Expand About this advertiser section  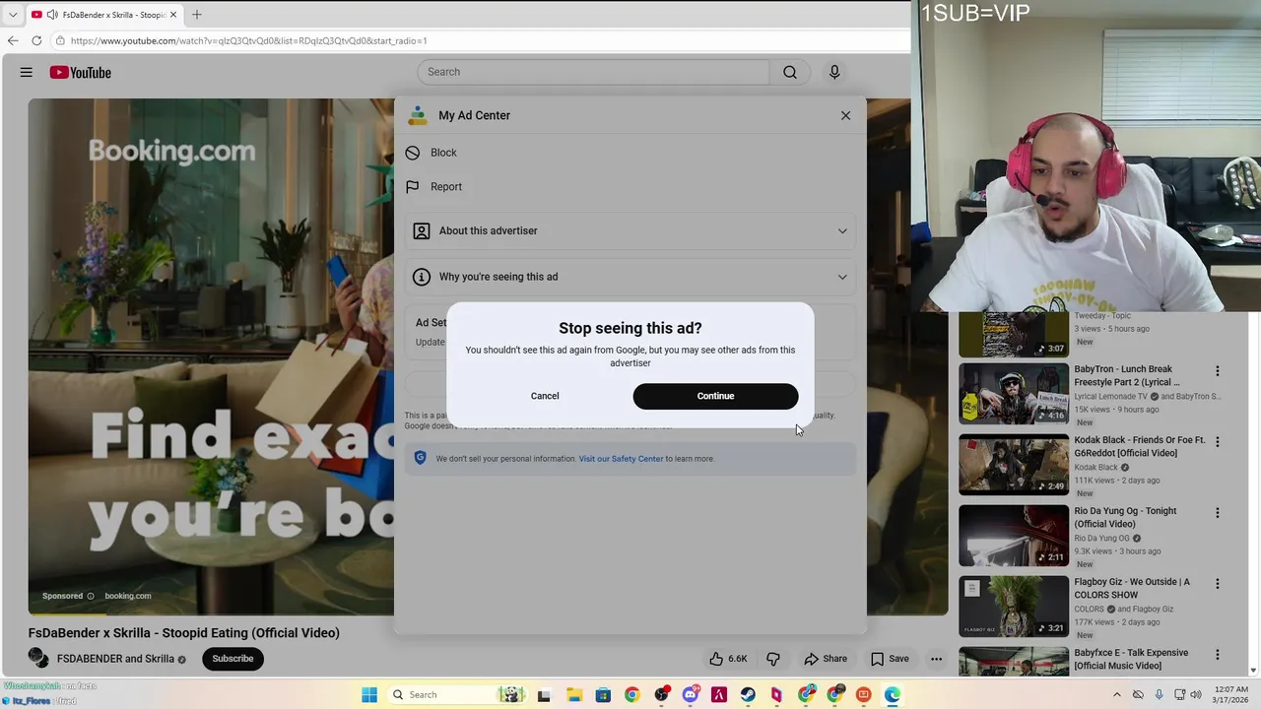point(630,230)
